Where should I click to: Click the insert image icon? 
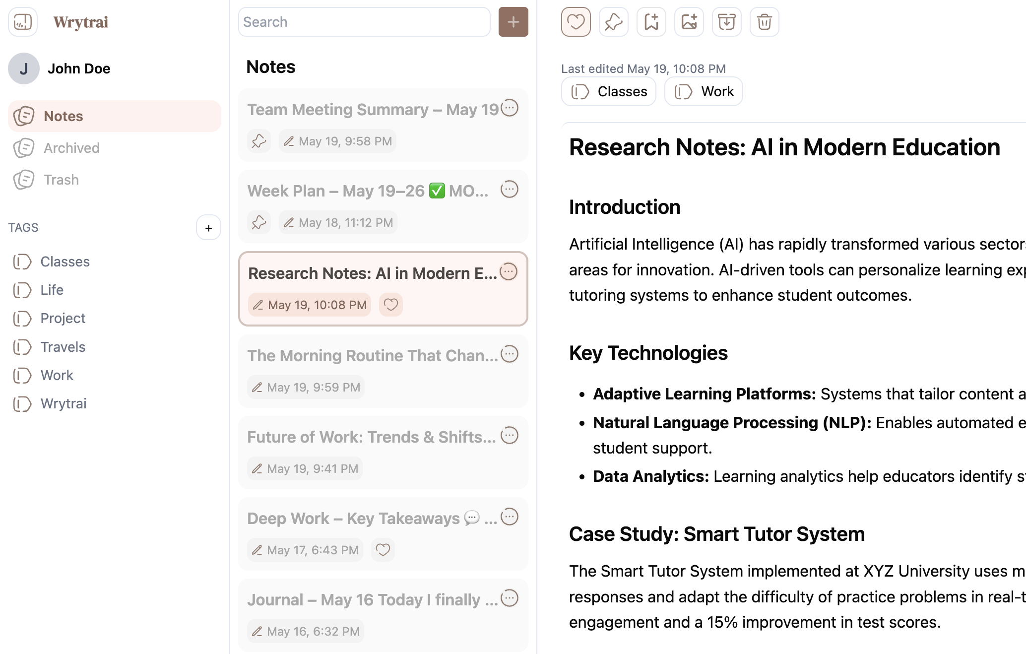[689, 22]
